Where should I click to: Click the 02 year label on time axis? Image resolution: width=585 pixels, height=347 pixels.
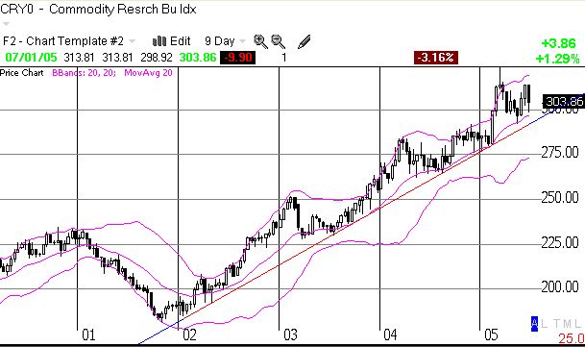point(189,335)
